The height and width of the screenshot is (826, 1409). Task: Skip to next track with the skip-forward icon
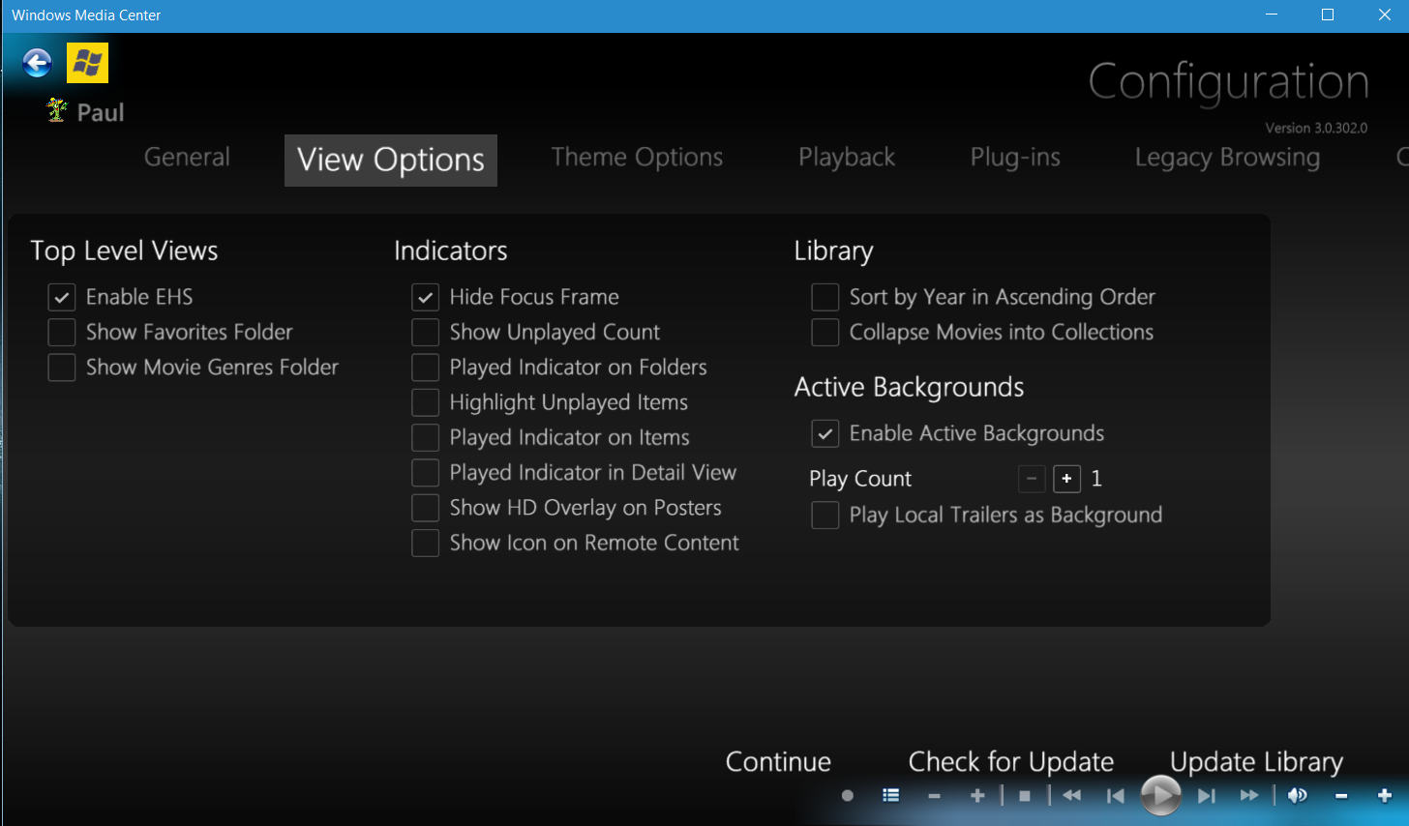tap(1206, 795)
